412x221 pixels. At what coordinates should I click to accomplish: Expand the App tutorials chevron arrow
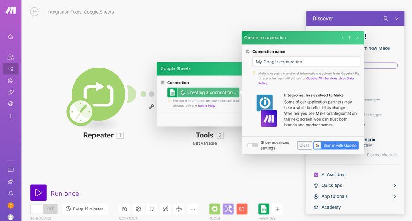[395, 196]
